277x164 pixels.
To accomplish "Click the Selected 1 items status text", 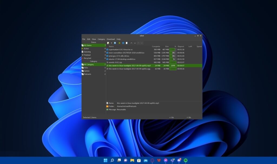I will point(90,117).
